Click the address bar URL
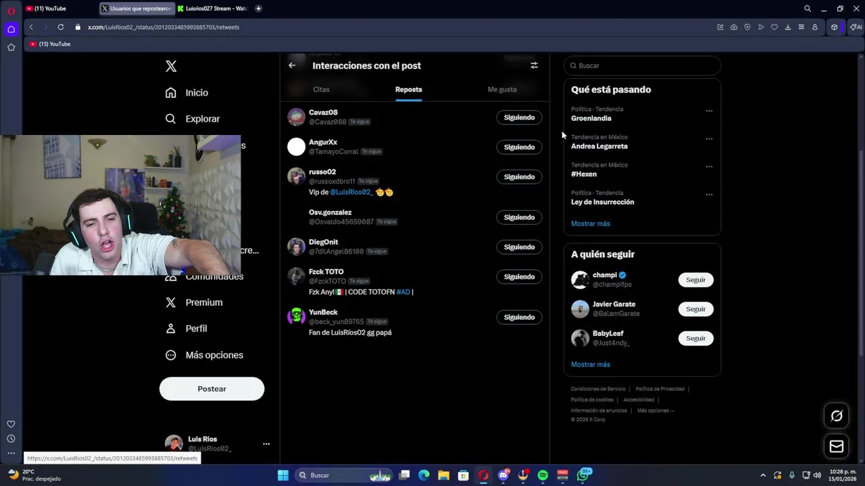Screen dimensions: 865x486 coord(164,27)
